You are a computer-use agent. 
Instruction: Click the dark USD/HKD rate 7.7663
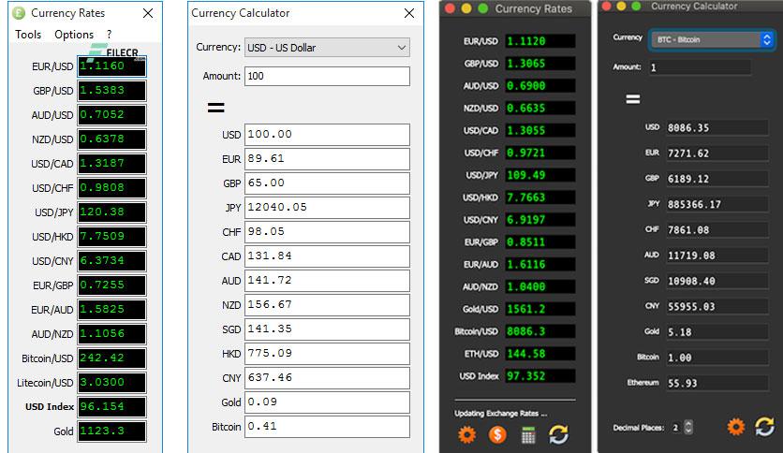click(x=539, y=197)
